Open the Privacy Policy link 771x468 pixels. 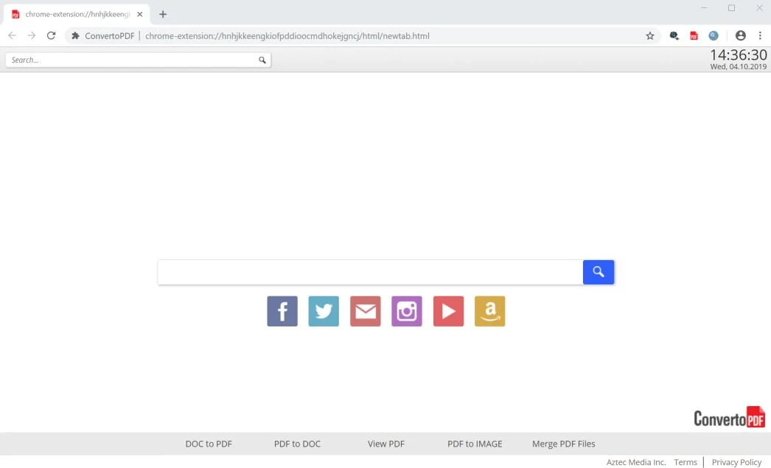coord(736,462)
